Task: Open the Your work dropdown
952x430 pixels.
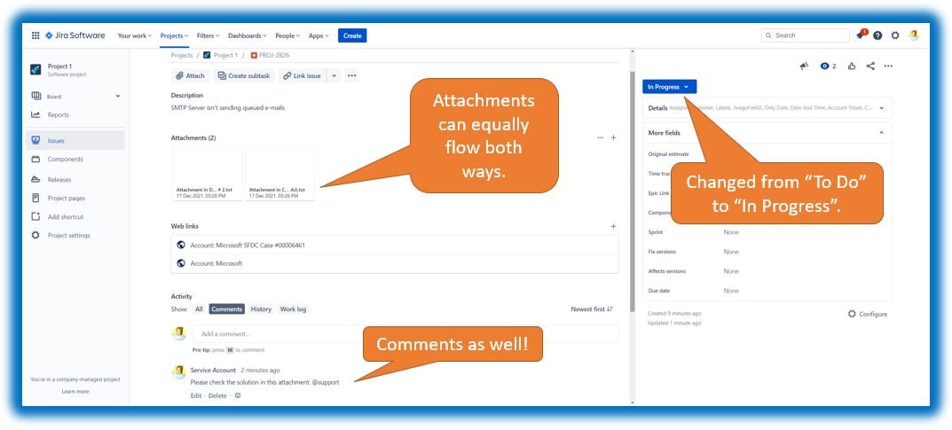Action: [x=135, y=35]
